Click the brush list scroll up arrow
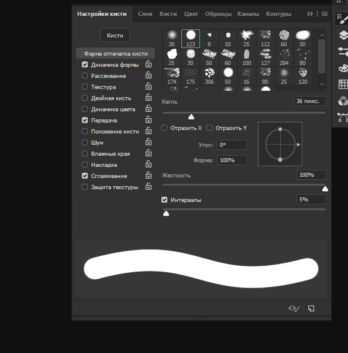348x353 pixels. pos(322,35)
